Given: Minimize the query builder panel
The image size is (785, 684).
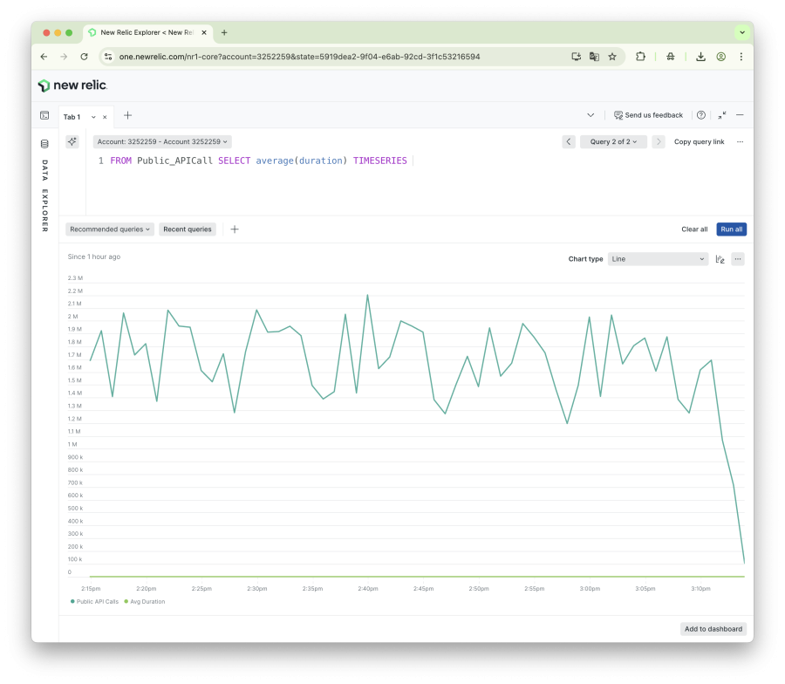Looking at the screenshot, I should (740, 115).
